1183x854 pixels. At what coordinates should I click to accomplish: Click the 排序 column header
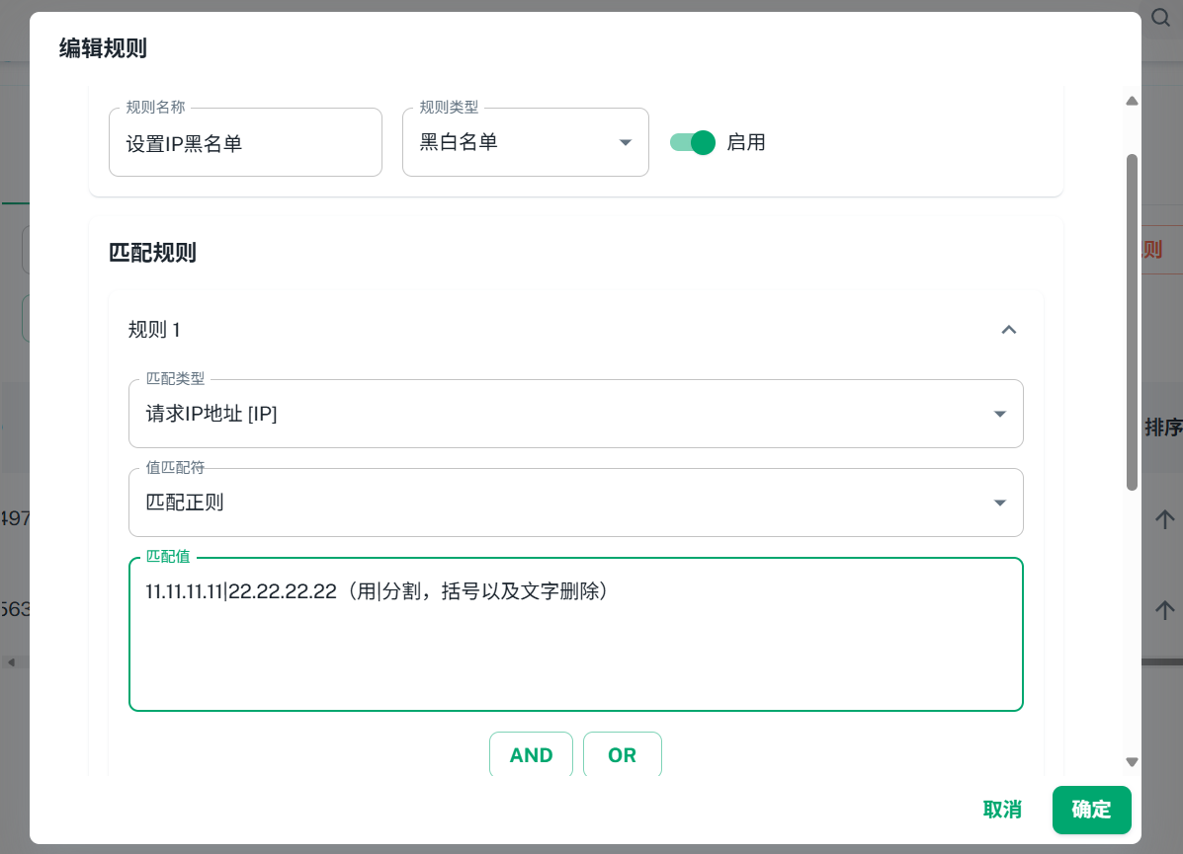click(1162, 427)
